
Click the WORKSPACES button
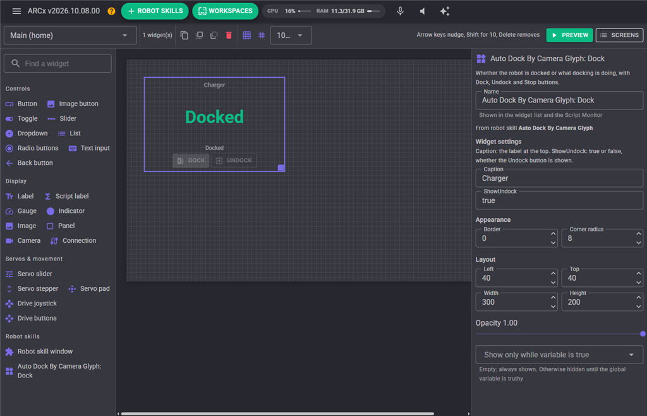(226, 11)
